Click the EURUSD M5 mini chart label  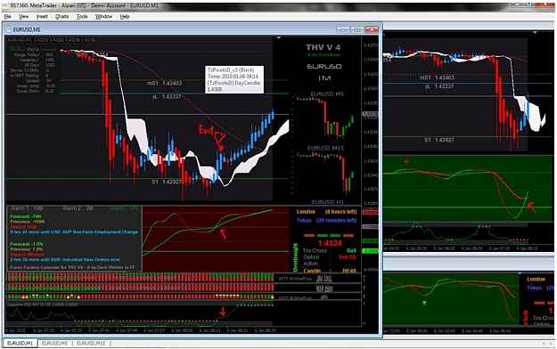coord(327,94)
